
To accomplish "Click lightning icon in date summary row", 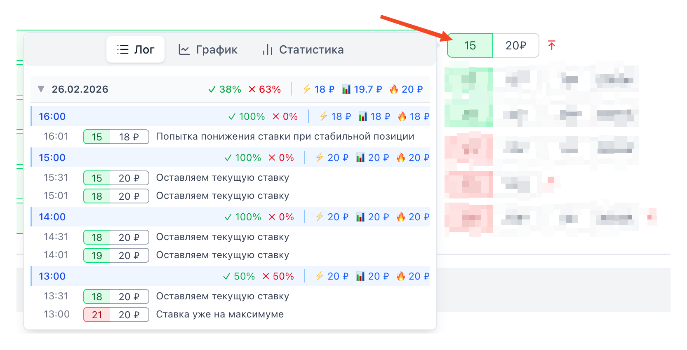I will (306, 89).
